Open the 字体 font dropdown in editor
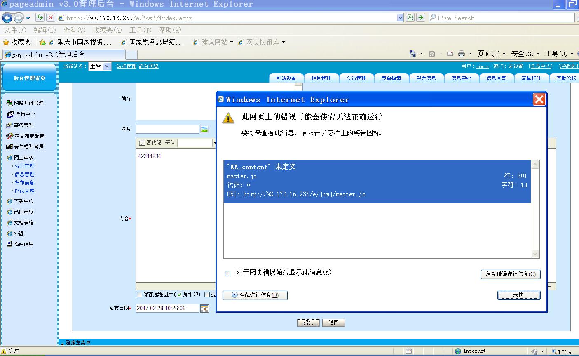The height and width of the screenshot is (356, 579). (x=214, y=143)
